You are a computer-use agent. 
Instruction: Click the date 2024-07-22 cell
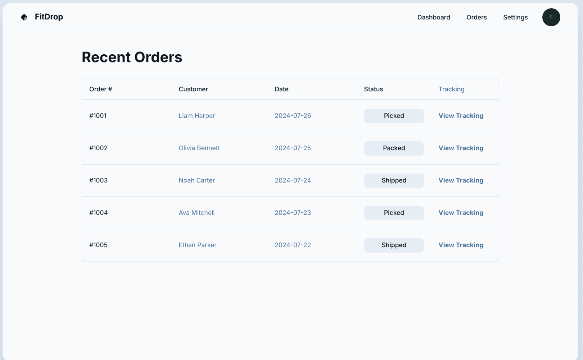pyautogui.click(x=293, y=245)
